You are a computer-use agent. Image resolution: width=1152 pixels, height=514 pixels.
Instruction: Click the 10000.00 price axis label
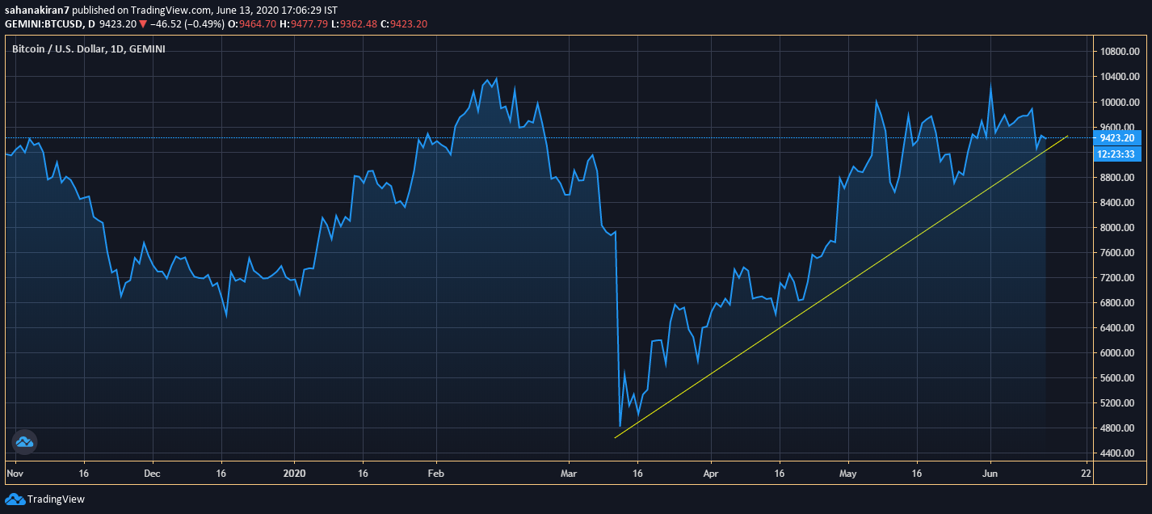coord(1118,102)
